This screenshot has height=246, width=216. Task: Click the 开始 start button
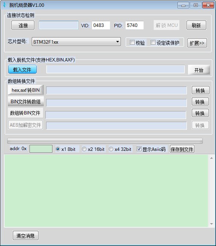pos(199,70)
